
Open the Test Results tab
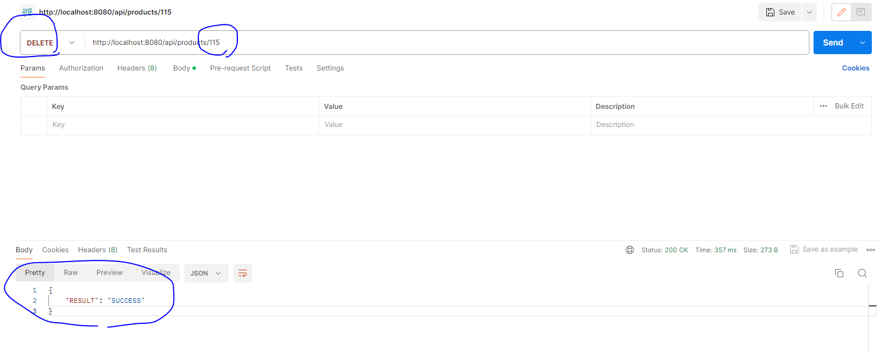click(x=147, y=250)
